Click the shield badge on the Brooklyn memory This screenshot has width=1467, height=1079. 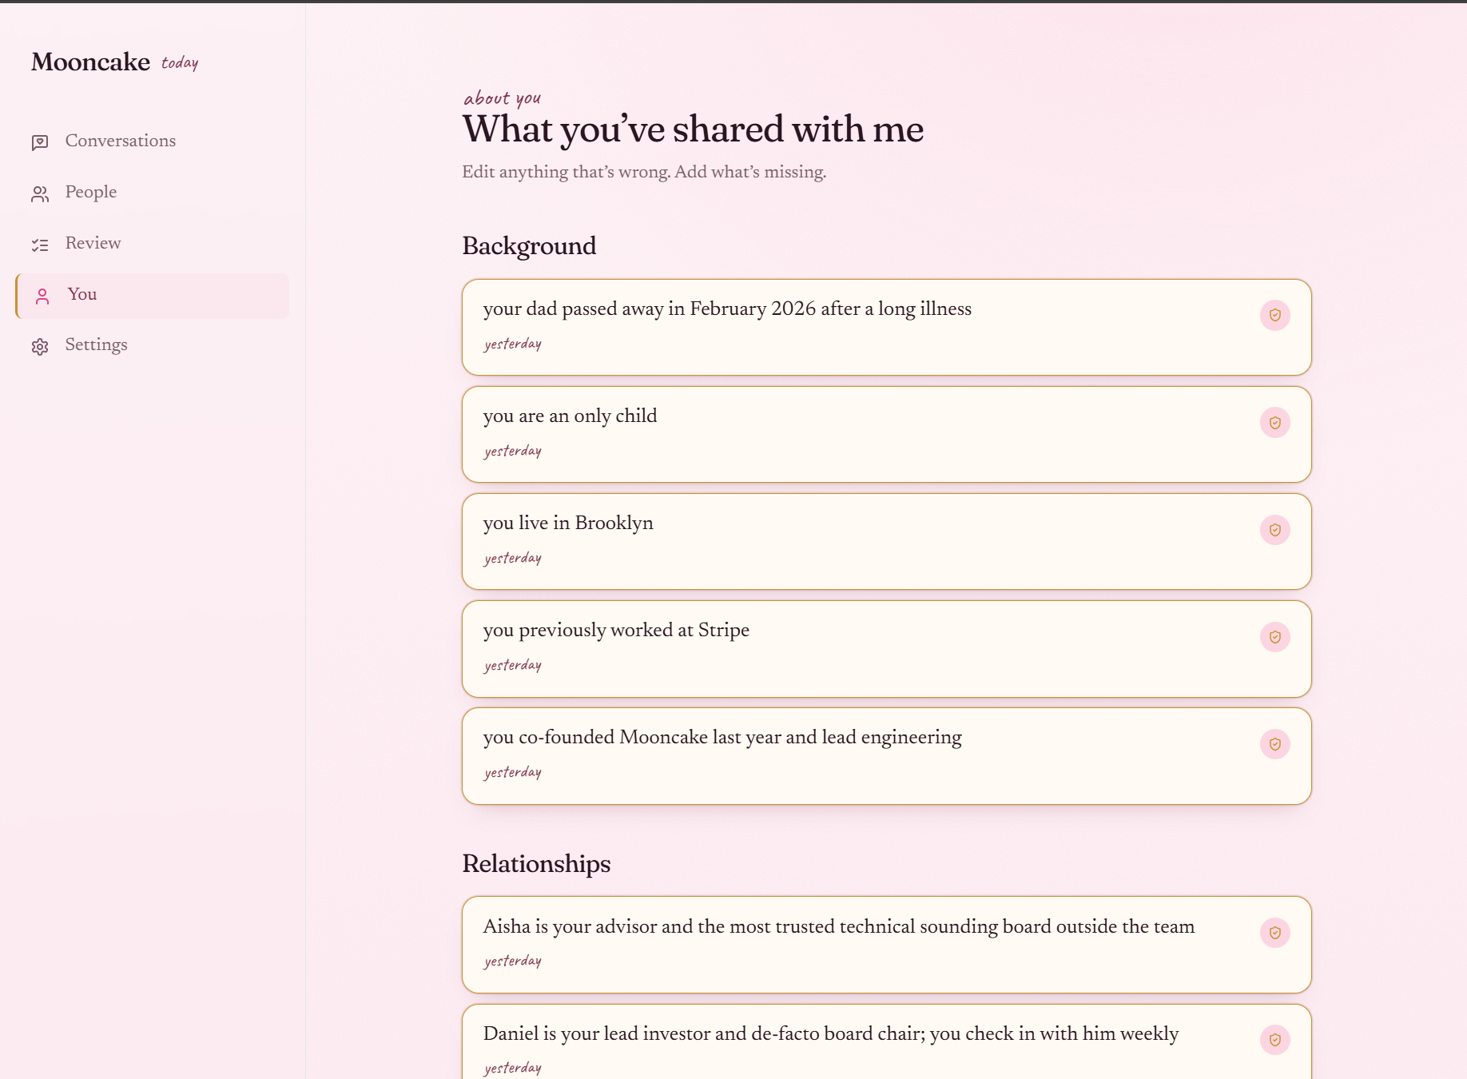[1274, 529]
